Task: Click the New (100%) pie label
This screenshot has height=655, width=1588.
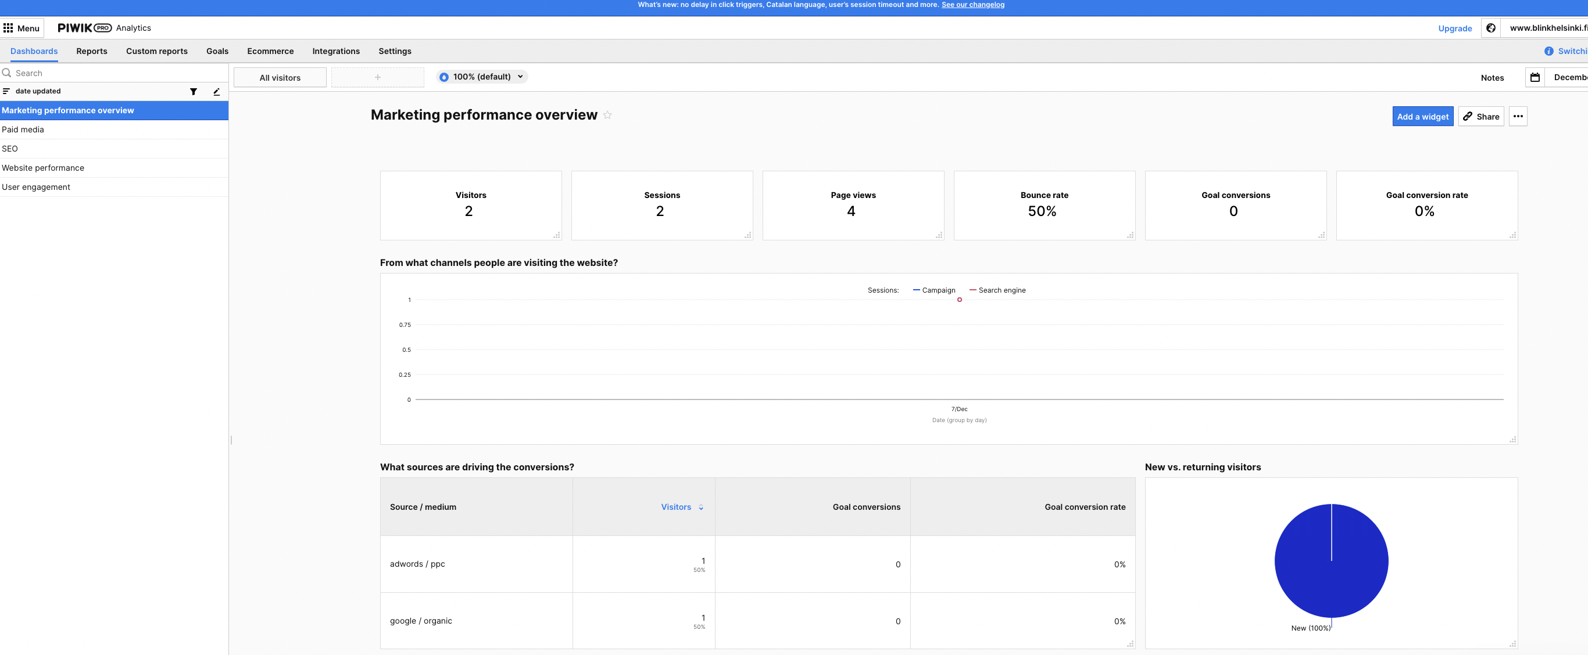Action: tap(1311, 628)
